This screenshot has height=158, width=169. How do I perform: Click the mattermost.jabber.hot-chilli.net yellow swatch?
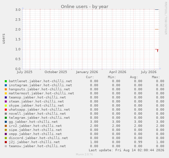tap(6, 93)
